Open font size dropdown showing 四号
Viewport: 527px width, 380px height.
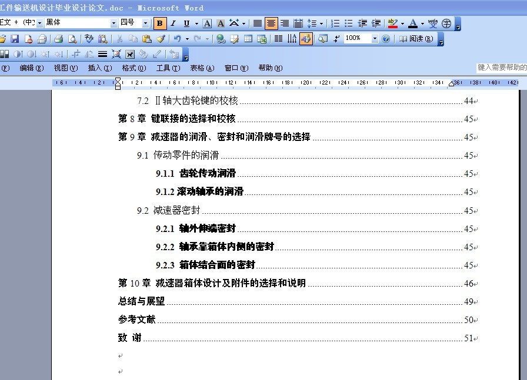[x=145, y=23]
